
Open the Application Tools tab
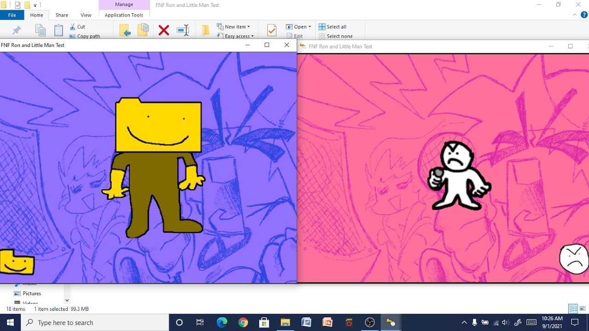pos(124,15)
